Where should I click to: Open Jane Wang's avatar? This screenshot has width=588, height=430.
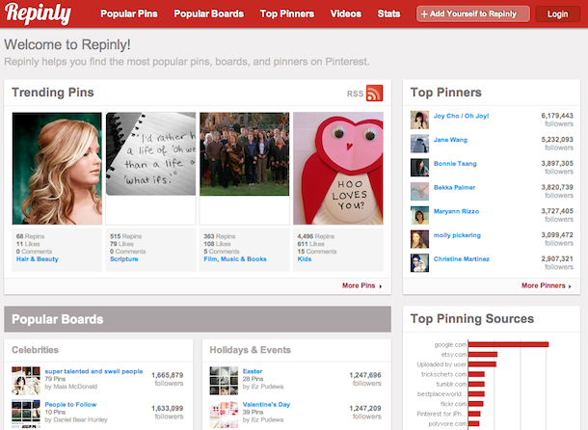point(419,144)
